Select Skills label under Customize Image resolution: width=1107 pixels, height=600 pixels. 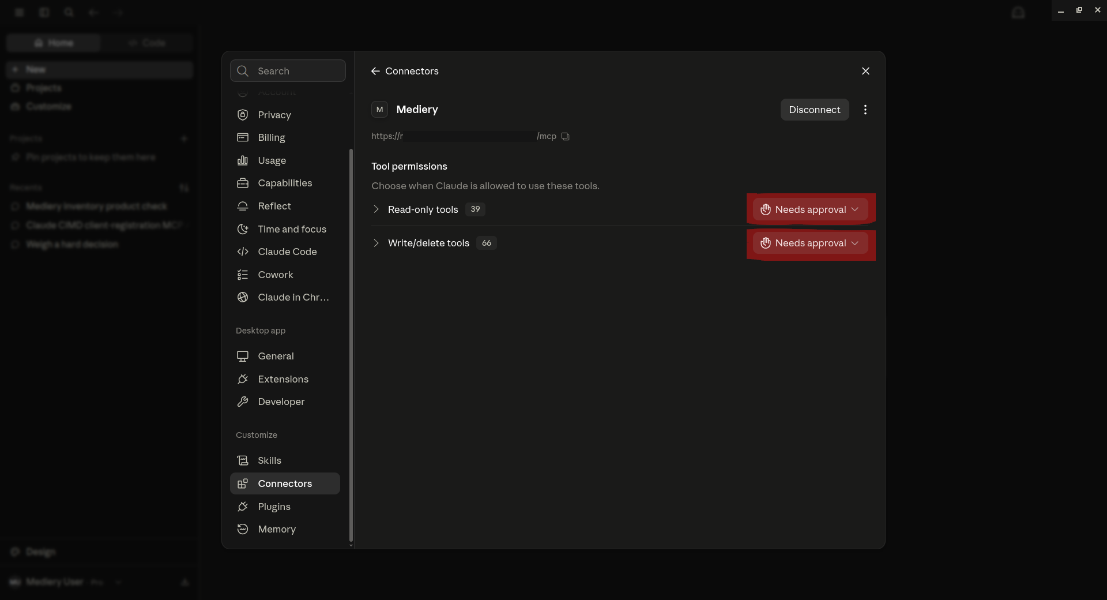pyautogui.click(x=269, y=460)
